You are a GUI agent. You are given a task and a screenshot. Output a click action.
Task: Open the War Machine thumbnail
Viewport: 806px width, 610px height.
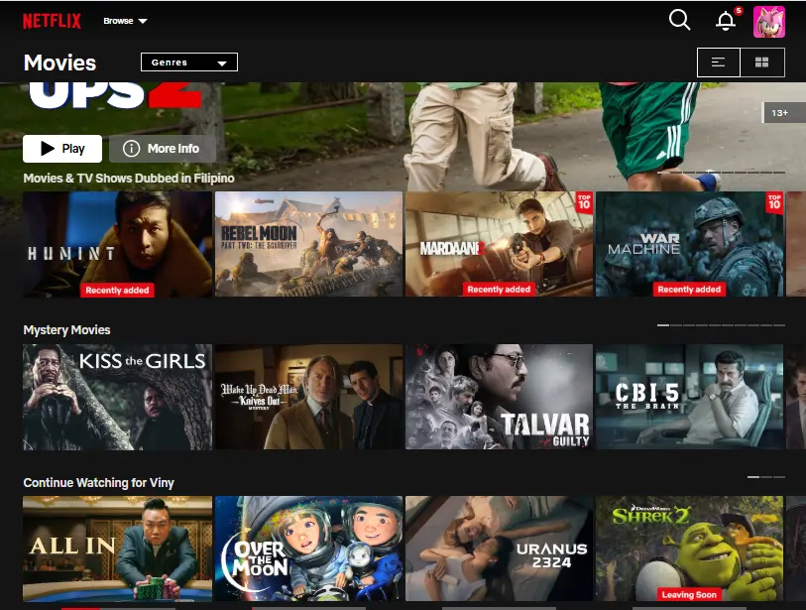[x=689, y=244]
